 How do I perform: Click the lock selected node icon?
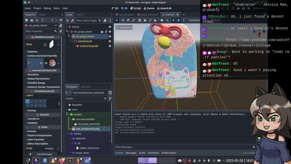tap(145, 20)
